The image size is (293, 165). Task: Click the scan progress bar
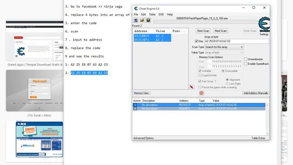tap(206, 22)
